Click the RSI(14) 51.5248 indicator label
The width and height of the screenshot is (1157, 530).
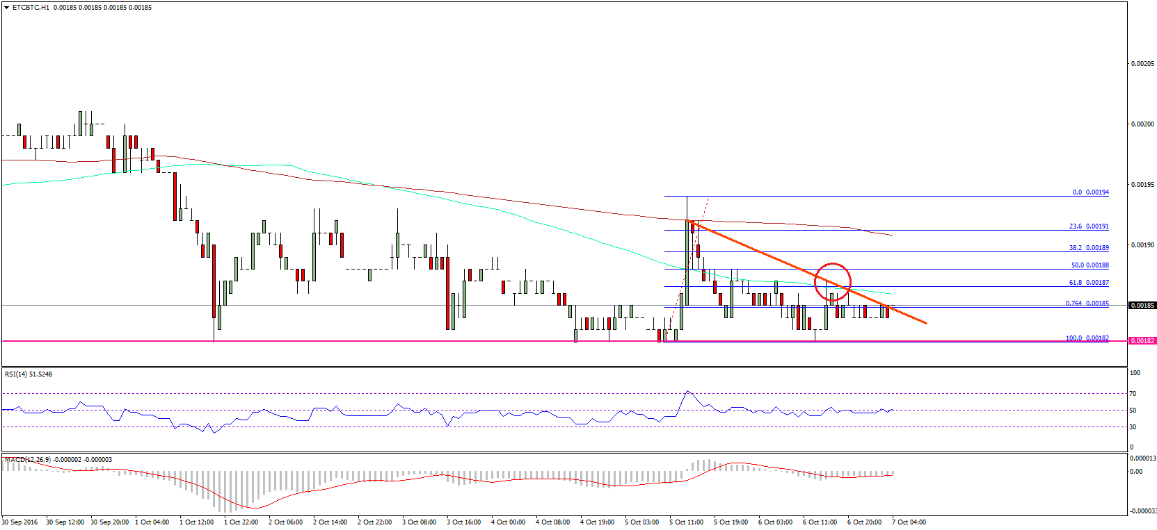coord(29,374)
